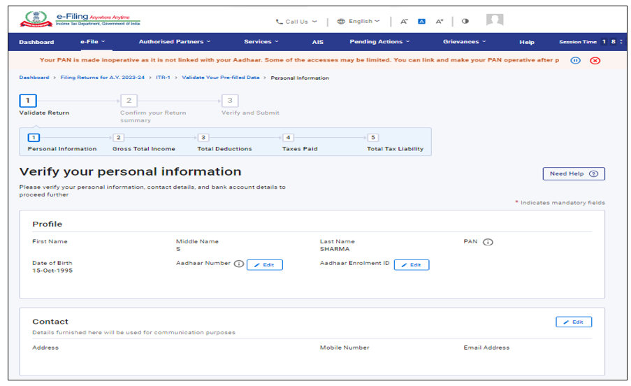Image resolution: width=631 pixels, height=386 pixels.
Task: Click the Profile section heading
Action: pyautogui.click(x=47, y=224)
